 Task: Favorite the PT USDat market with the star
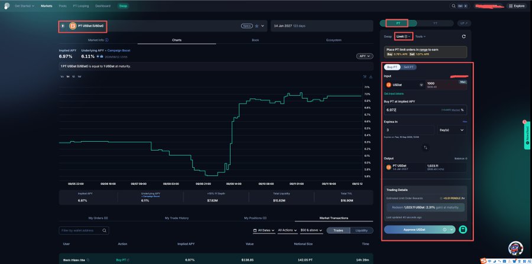click(x=257, y=26)
